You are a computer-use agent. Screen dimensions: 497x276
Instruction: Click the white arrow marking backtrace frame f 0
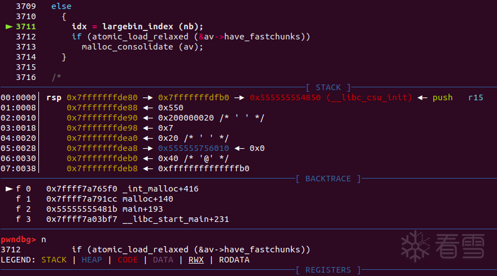[9, 189]
